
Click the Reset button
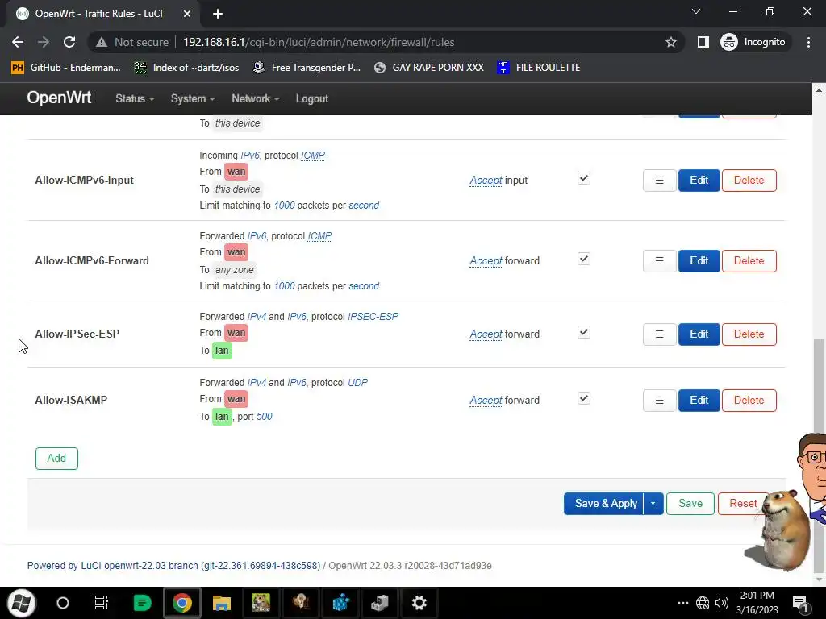click(x=743, y=503)
